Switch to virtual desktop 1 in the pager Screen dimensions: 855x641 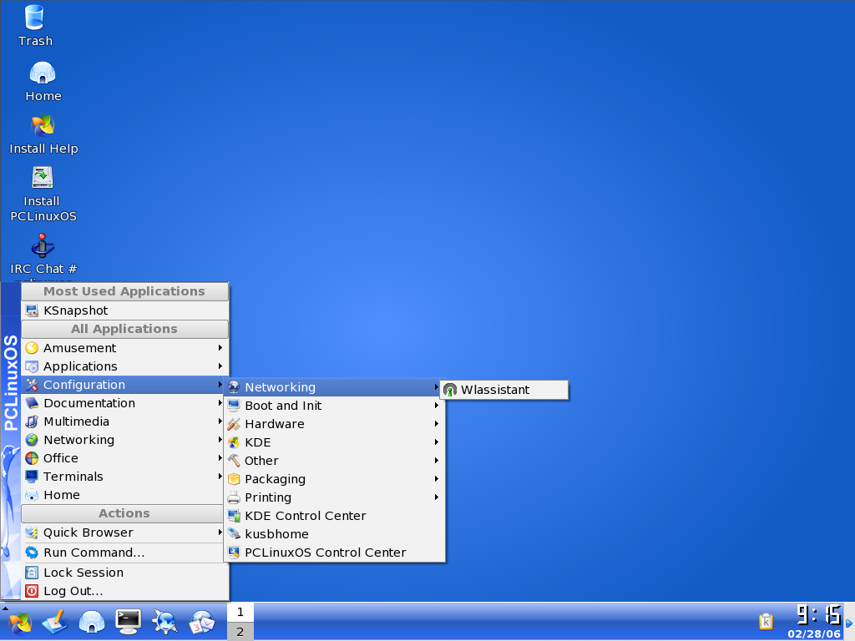point(240,612)
